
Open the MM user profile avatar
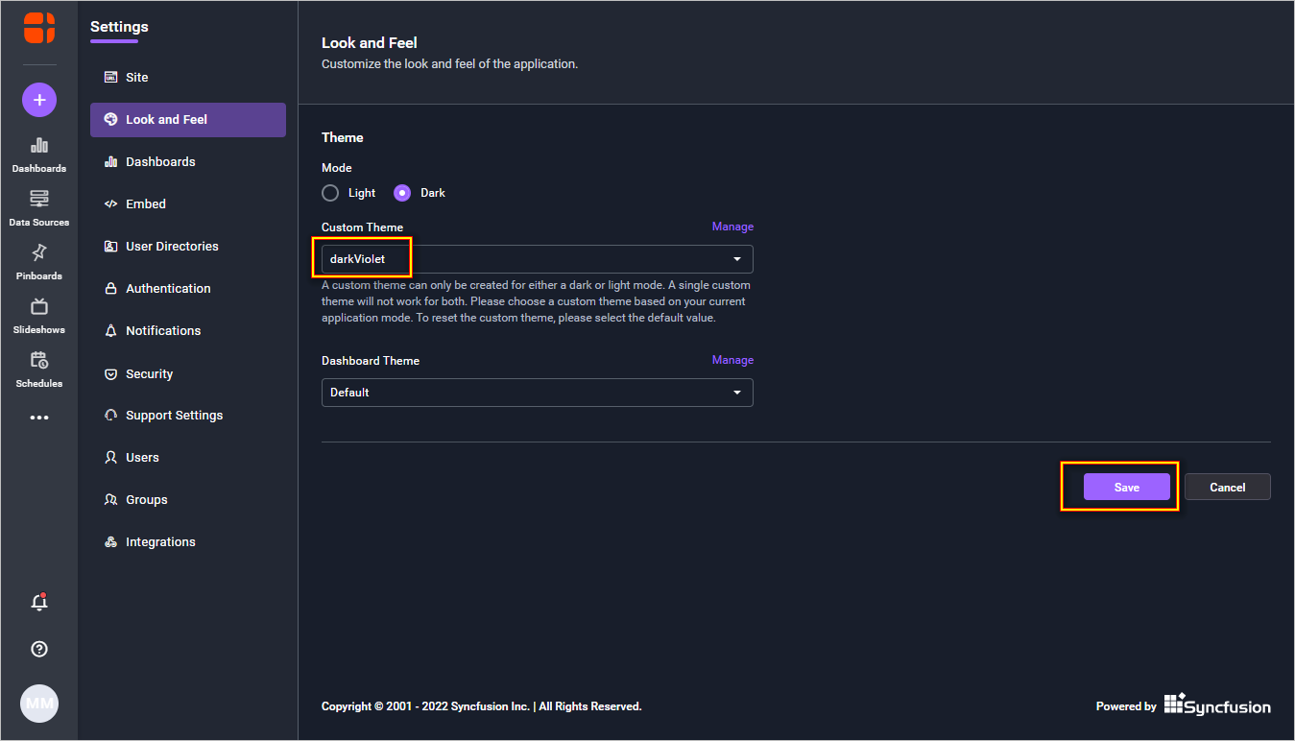pyautogui.click(x=39, y=704)
